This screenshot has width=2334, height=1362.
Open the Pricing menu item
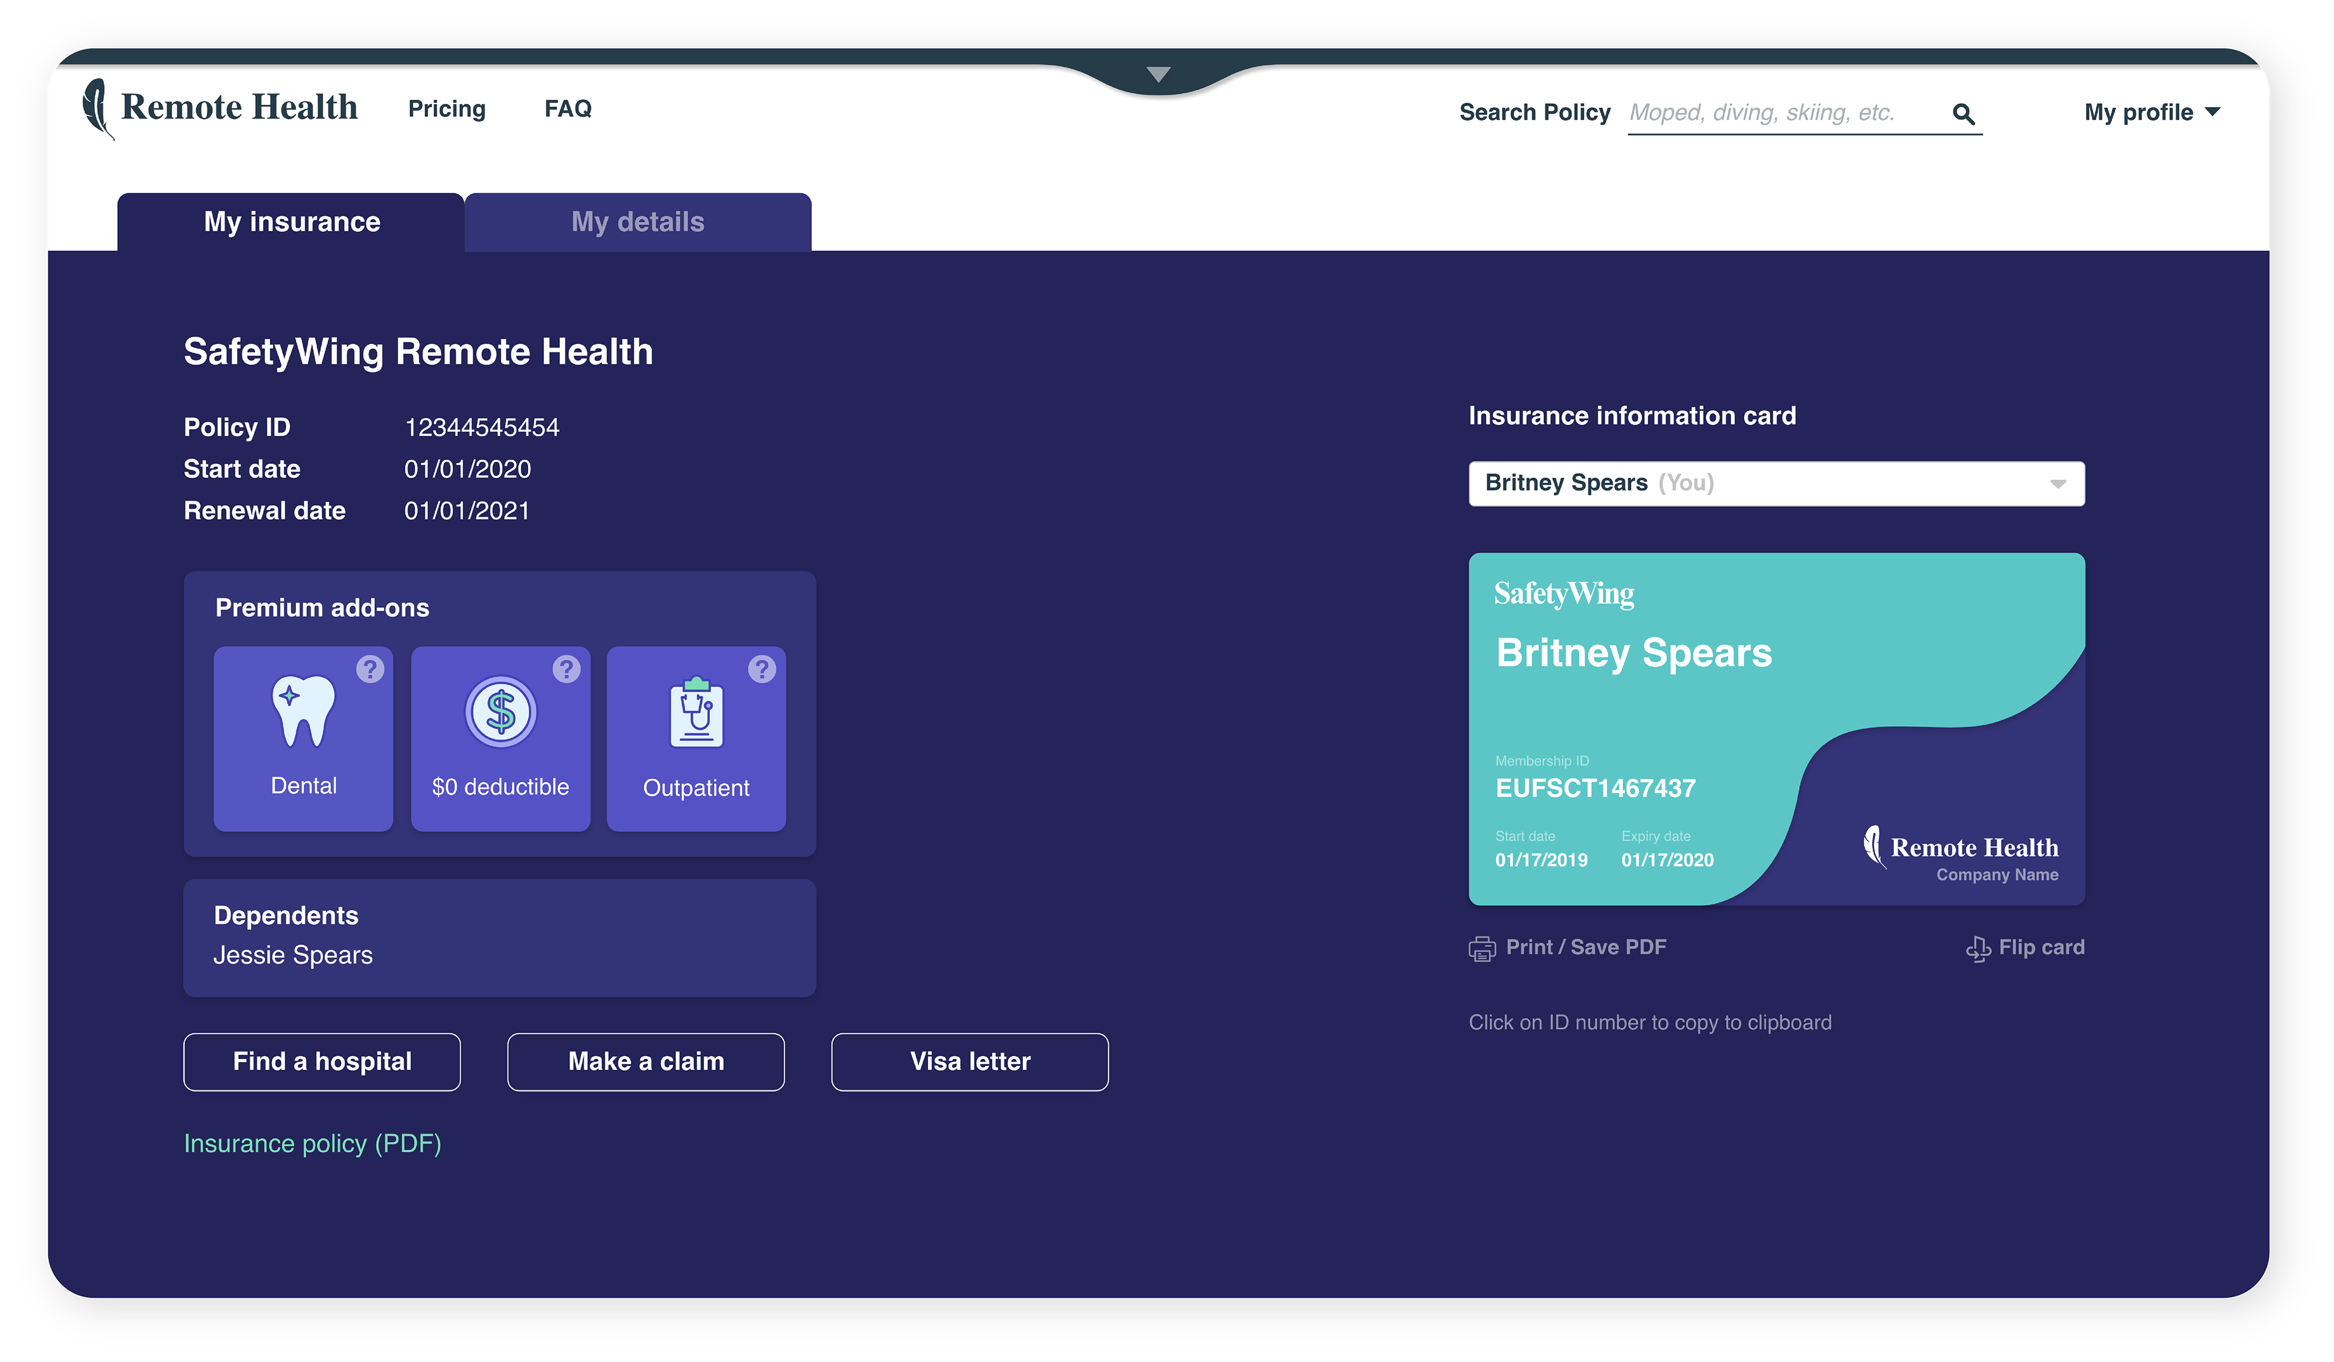tap(446, 109)
